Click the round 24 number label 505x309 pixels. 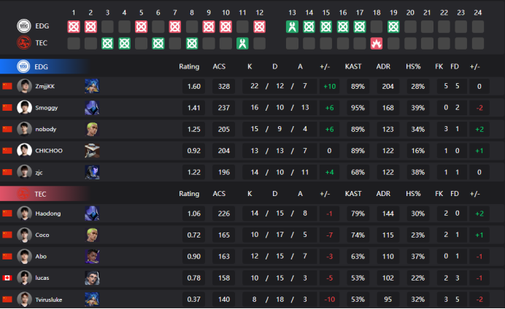coord(477,12)
